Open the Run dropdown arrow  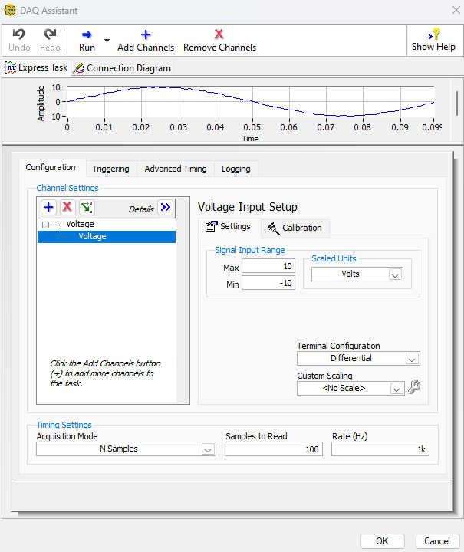pos(107,41)
